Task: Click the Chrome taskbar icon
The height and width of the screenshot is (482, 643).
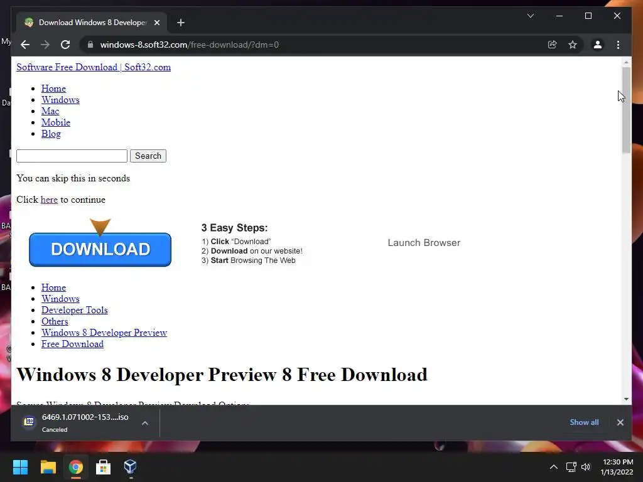Action: (x=75, y=467)
